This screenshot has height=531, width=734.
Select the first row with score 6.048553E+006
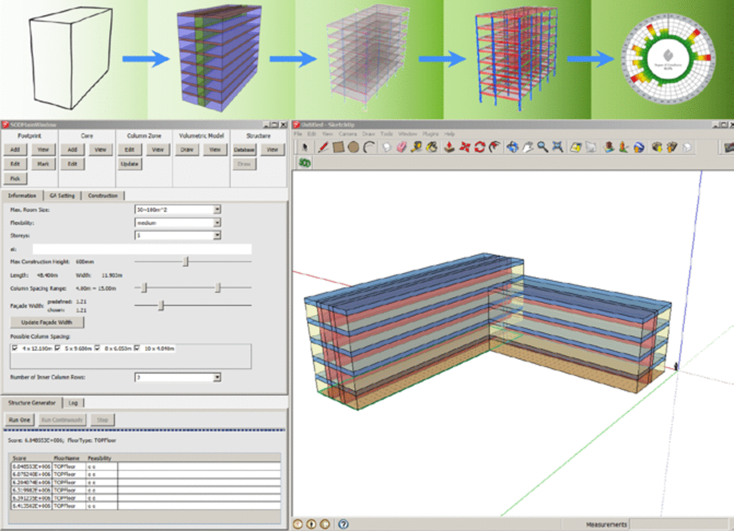click(x=145, y=466)
